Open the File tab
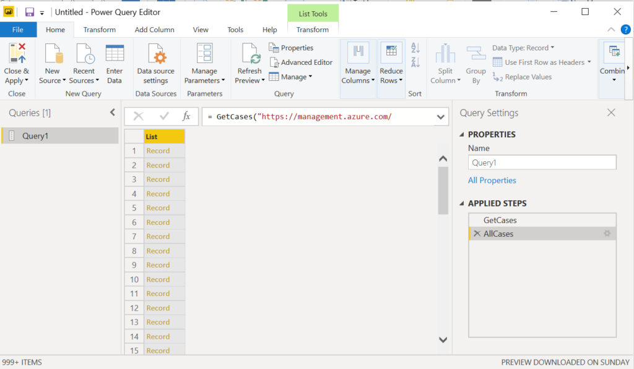Image resolution: width=634 pixels, height=369 pixels. [18, 30]
